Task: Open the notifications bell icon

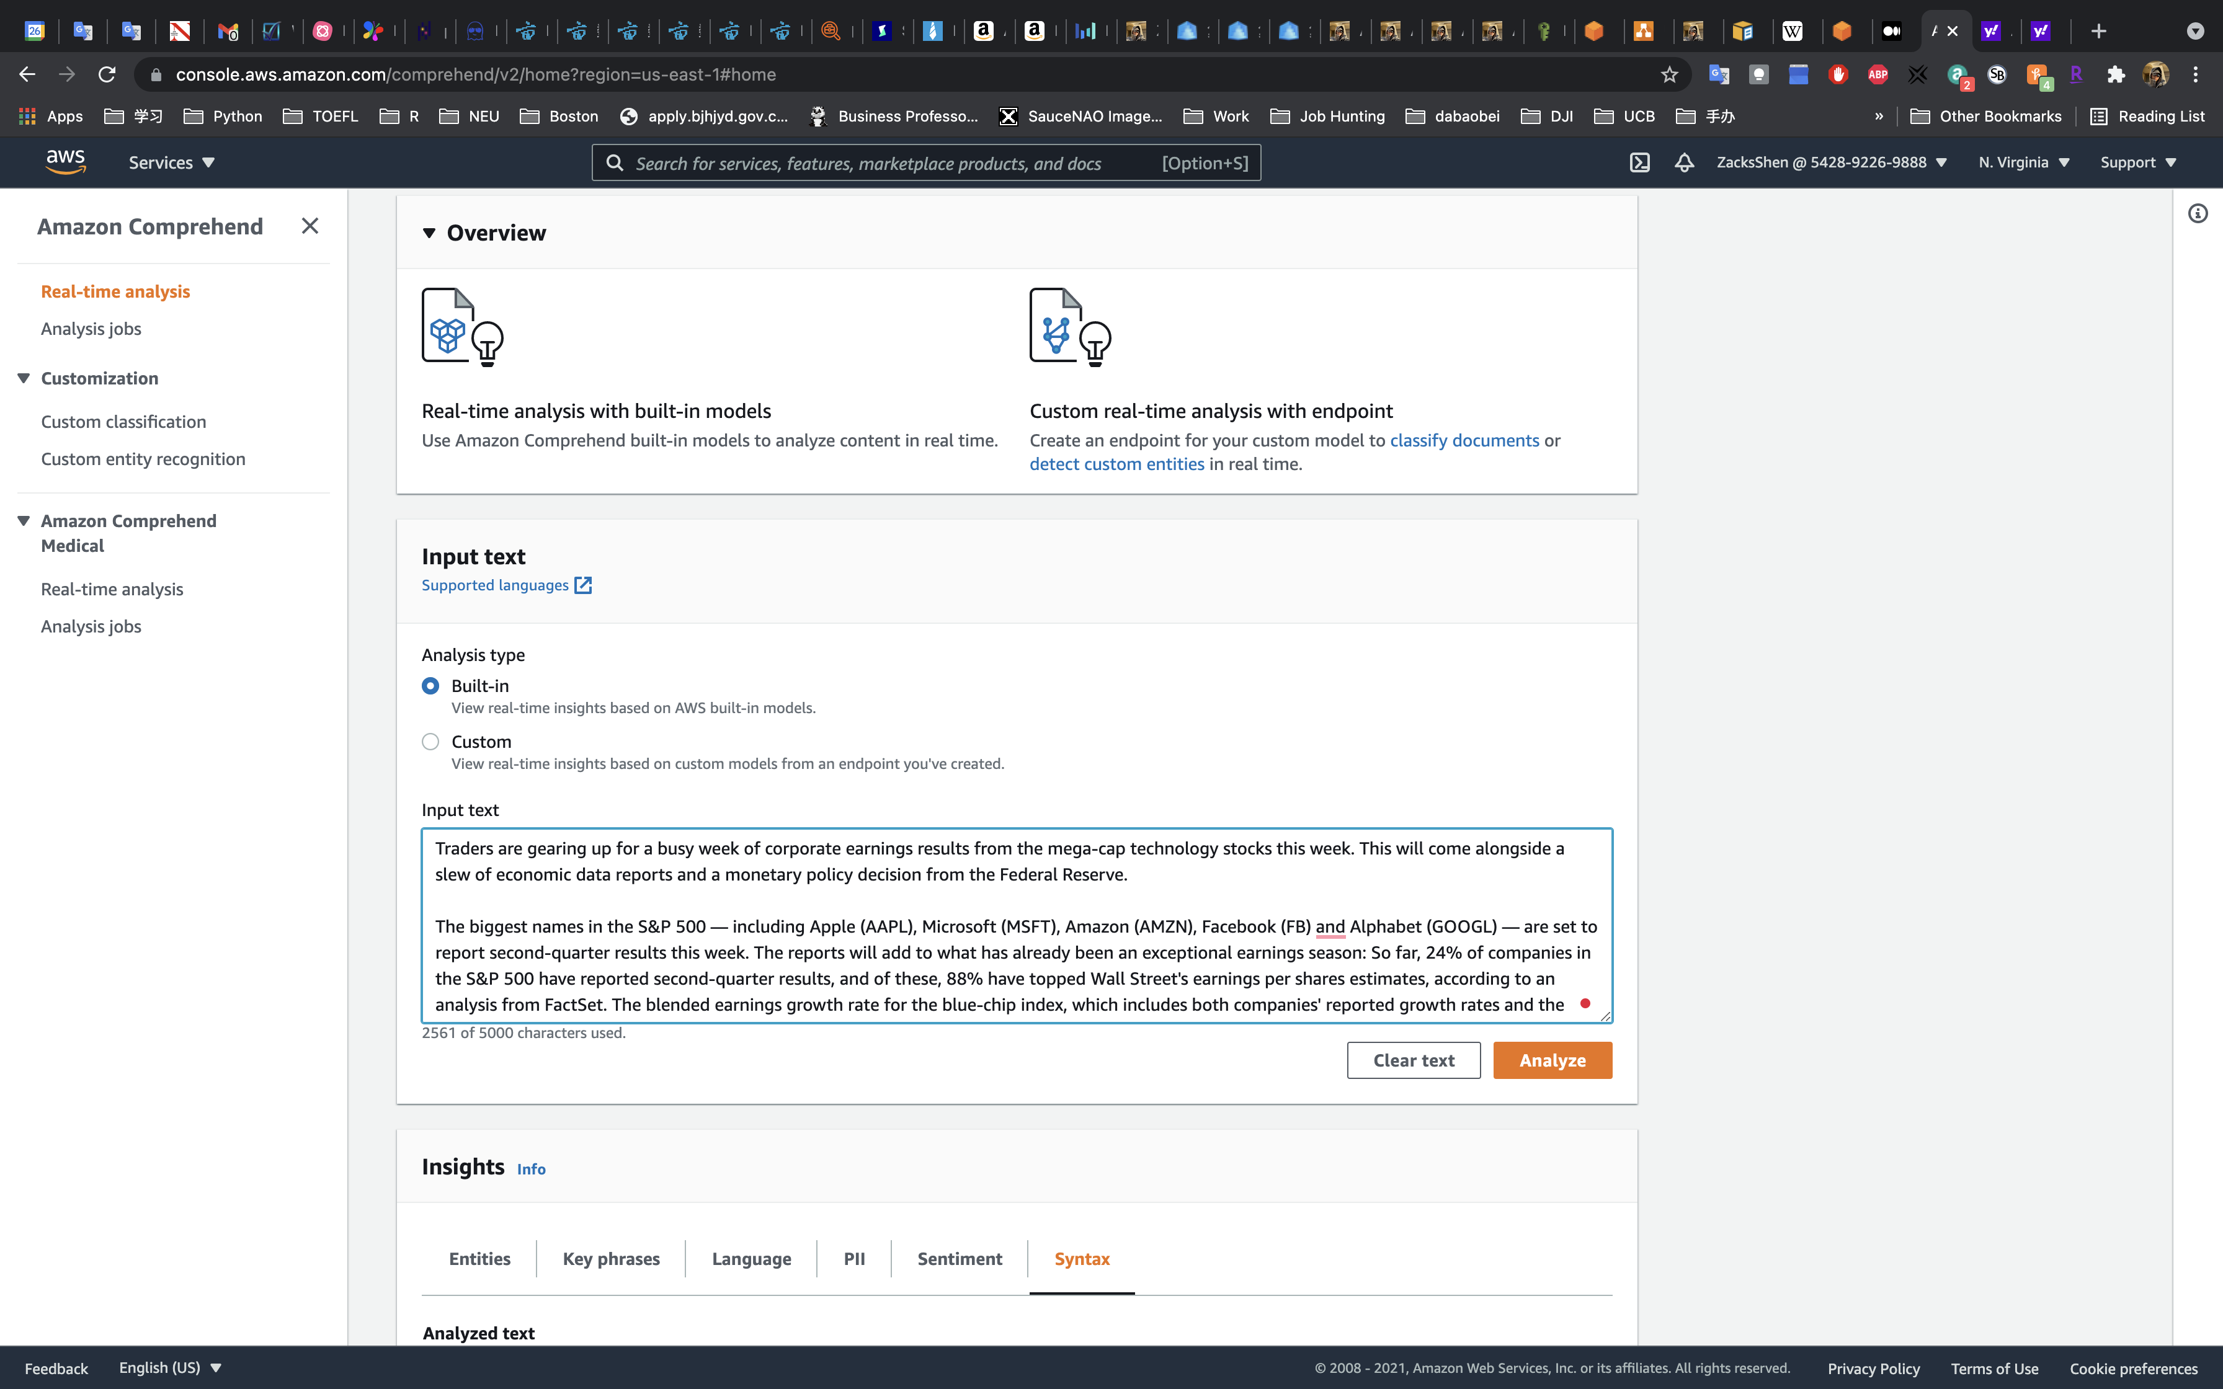Action: pos(1684,162)
